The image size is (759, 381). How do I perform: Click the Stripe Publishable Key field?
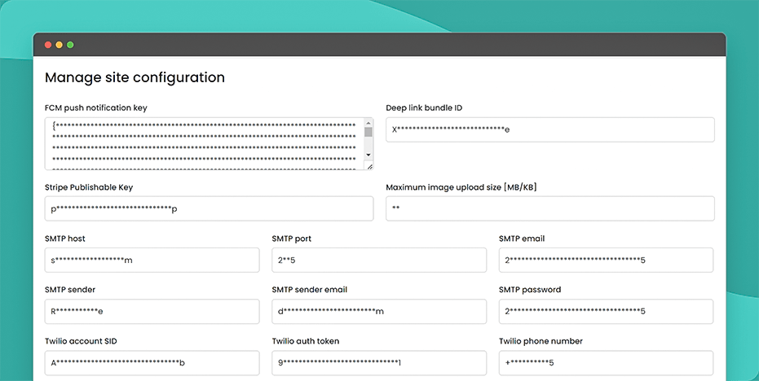tap(209, 208)
